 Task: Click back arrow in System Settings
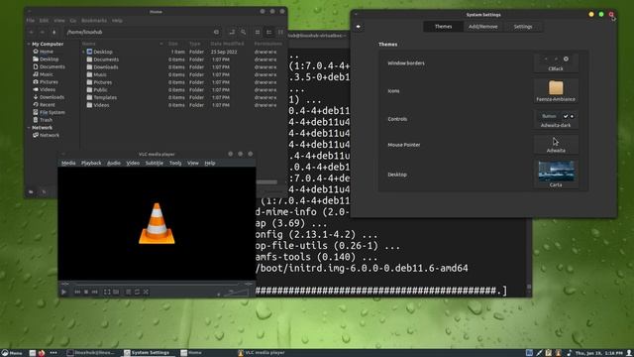pos(359,27)
